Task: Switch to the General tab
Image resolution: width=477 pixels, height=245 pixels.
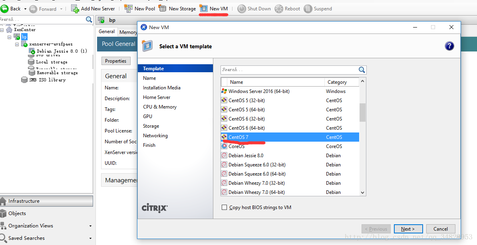Action: point(107,32)
